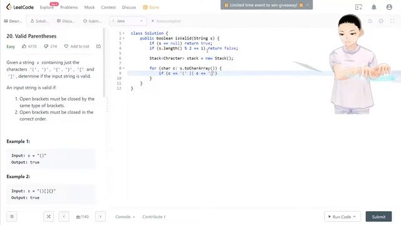The image size is (401, 225).
Task: Collapse line 8 for loop fold
Action: click(x=123, y=68)
